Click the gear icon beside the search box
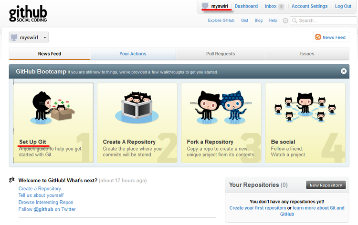The width and height of the screenshot is (358, 225). click(285, 21)
